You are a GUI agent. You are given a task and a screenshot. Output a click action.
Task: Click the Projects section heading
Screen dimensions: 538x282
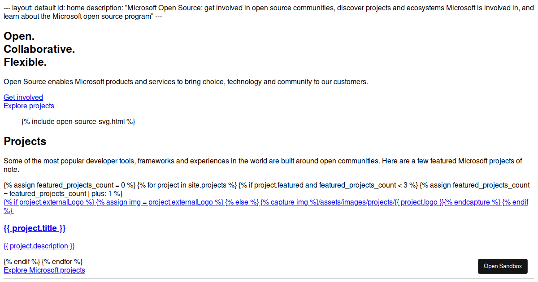click(x=25, y=141)
